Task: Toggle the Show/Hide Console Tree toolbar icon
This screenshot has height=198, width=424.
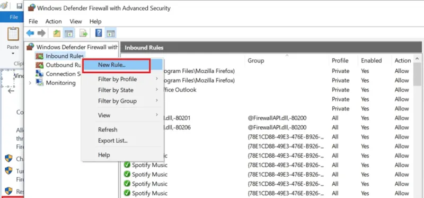Action: pos(69,33)
